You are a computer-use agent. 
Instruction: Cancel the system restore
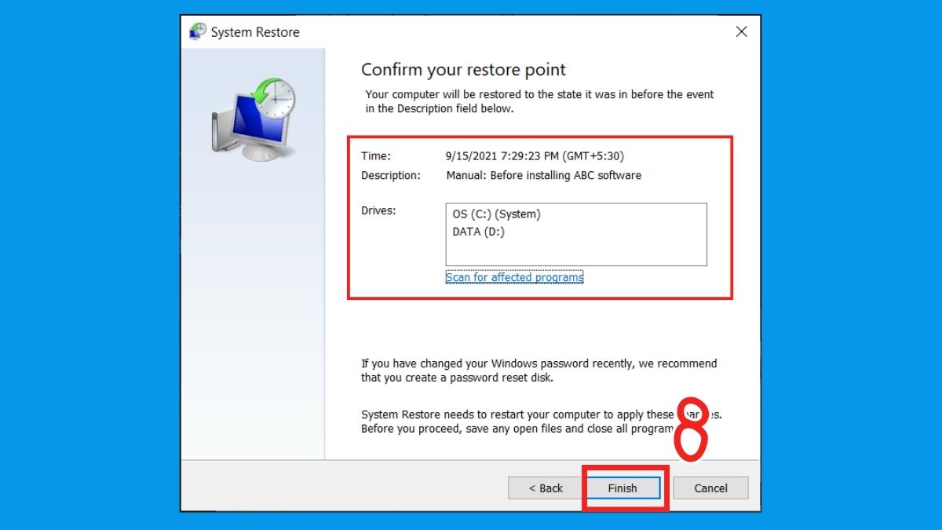(x=710, y=488)
